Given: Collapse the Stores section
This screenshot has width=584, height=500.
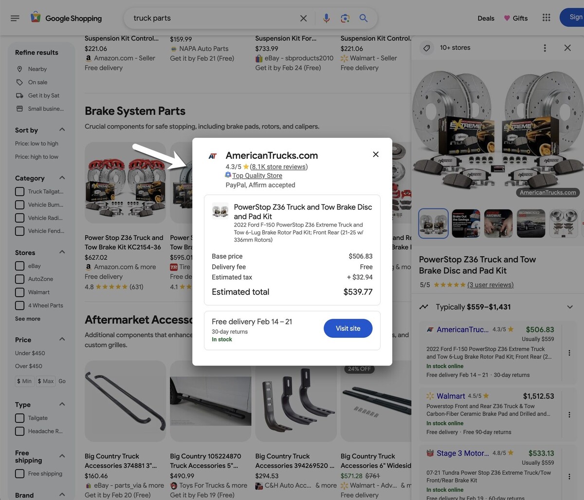Looking at the screenshot, I should 62,252.
